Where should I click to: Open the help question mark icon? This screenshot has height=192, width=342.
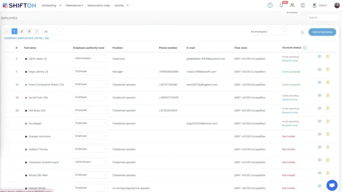270,5
